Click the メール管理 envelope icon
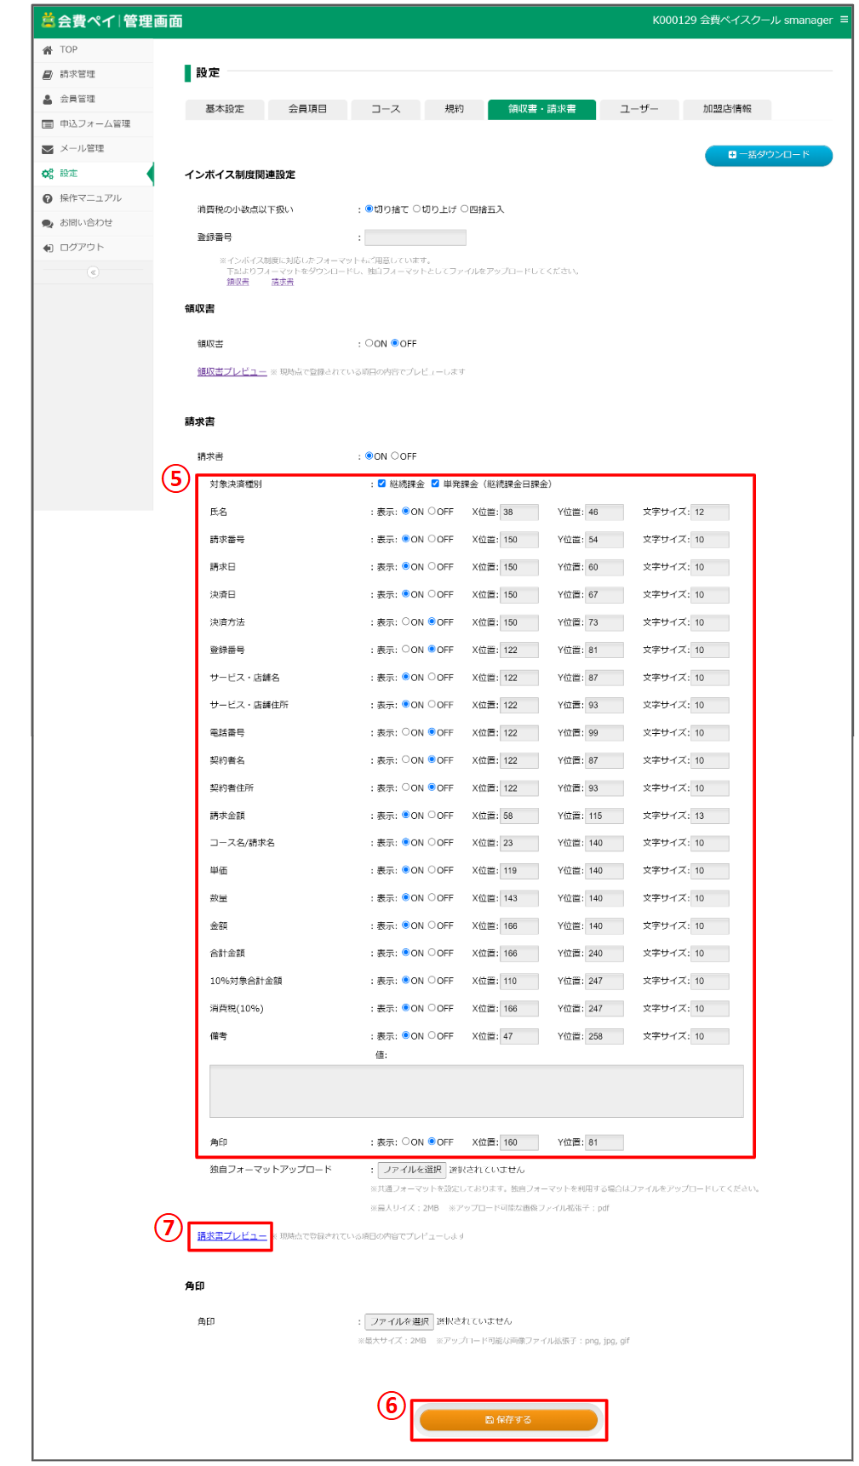The image size is (859, 1466). pos(48,149)
